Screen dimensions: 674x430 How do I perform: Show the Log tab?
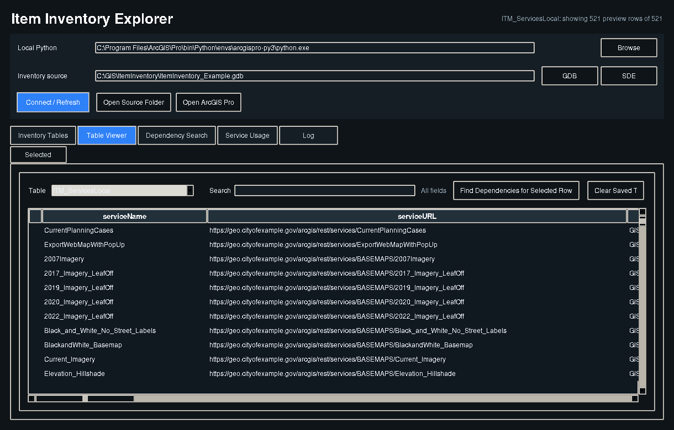pos(308,136)
